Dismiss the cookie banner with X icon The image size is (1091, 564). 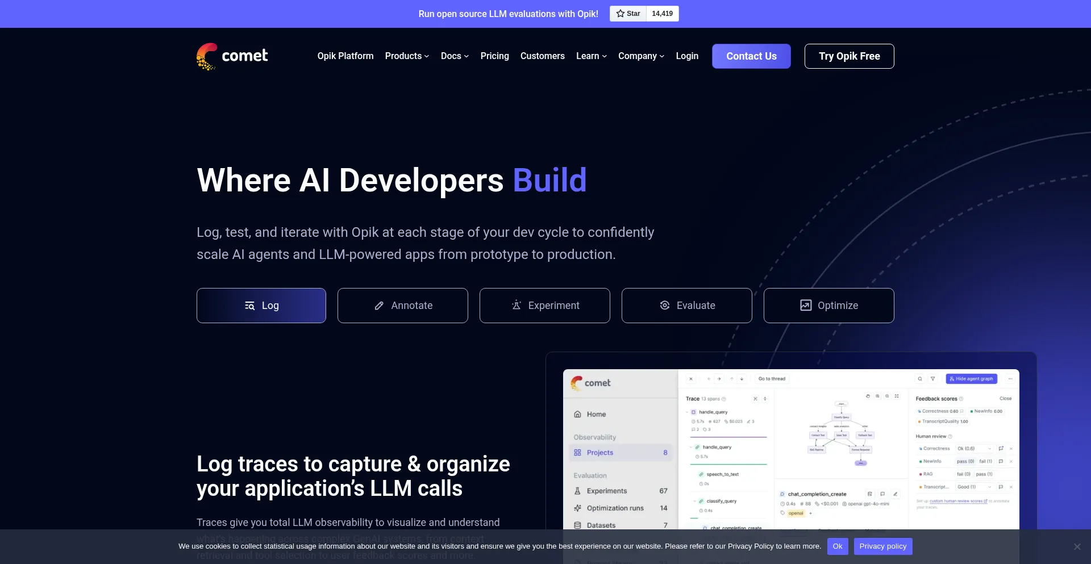[x=1077, y=546]
